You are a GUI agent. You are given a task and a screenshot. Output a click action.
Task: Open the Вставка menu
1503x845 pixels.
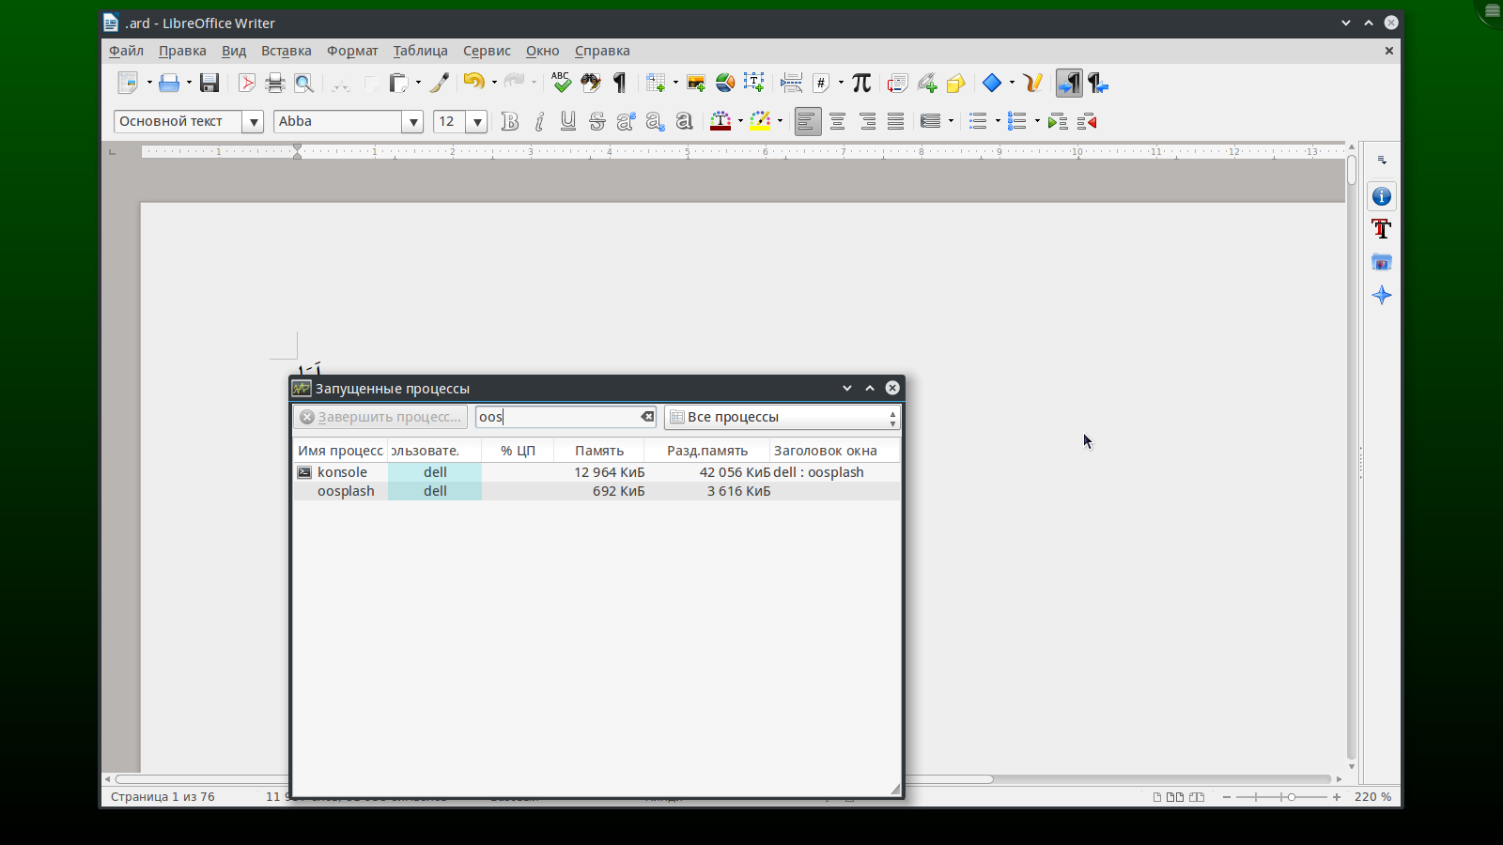pyautogui.click(x=287, y=51)
